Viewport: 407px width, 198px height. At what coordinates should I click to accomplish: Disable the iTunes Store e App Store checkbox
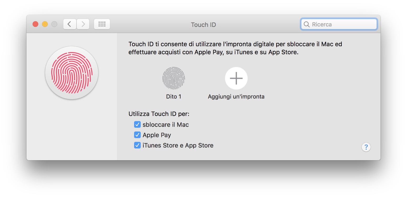pos(137,145)
